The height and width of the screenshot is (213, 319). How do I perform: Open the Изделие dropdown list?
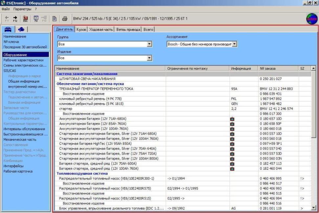tap(150, 58)
